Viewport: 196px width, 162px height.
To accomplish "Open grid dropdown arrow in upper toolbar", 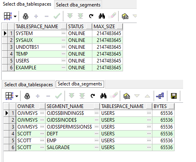I will click(15, 17).
